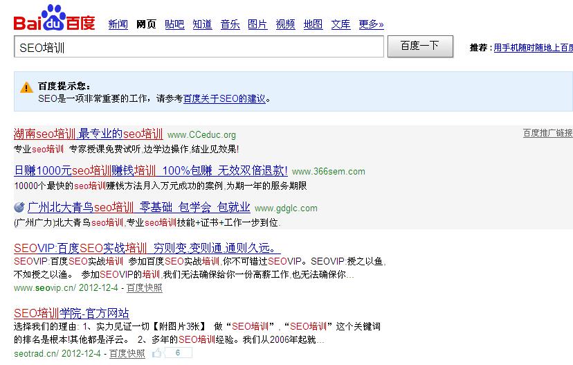Open the 百度关于SEO的建议 link
Image resolution: width=573 pixels, height=365 pixels.
(224, 99)
